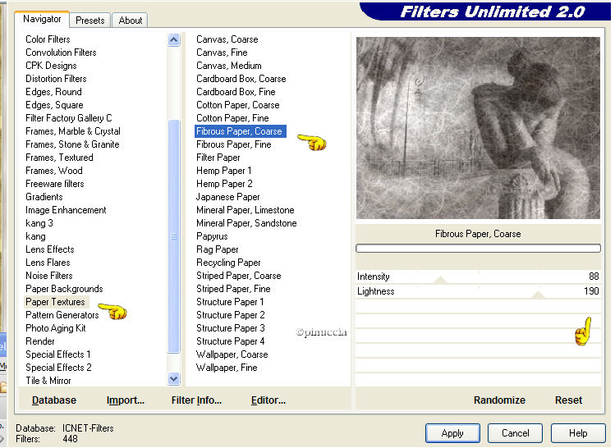Image resolution: width=615 pixels, height=448 pixels.
Task: Open Filter Info...
Action: (x=196, y=400)
